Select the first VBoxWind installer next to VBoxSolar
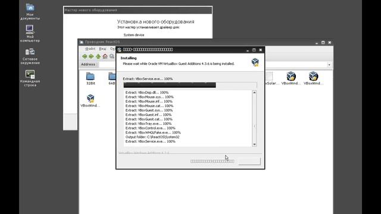This screenshot has width=381, height=214. [291, 78]
